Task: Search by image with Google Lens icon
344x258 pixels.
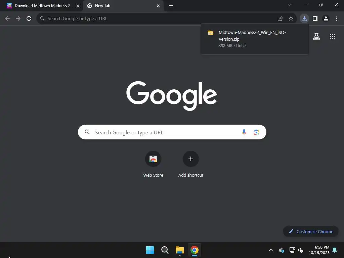Action: pyautogui.click(x=256, y=132)
